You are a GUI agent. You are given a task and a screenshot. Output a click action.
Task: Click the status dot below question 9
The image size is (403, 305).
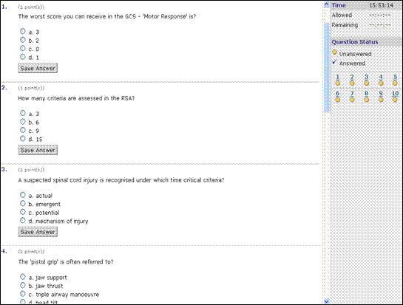(381, 100)
